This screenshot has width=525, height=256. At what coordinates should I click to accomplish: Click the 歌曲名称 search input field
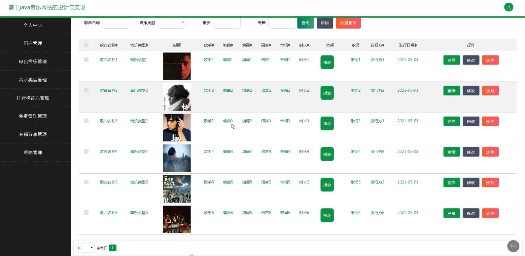pyautogui.click(x=116, y=23)
